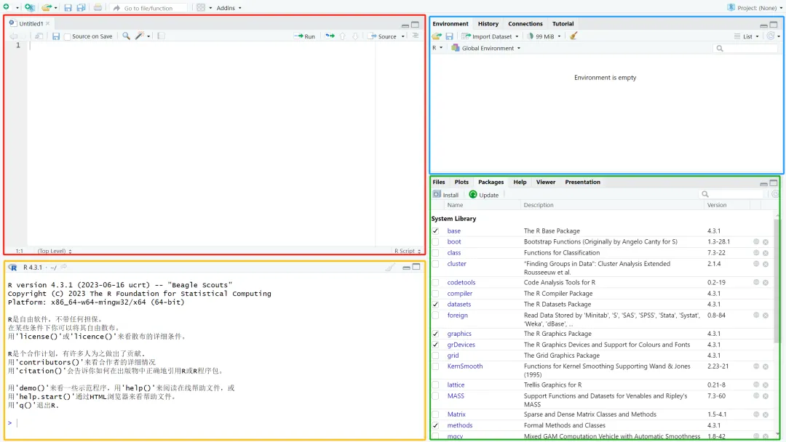Close the Untitled1 editor tab

tap(47, 23)
